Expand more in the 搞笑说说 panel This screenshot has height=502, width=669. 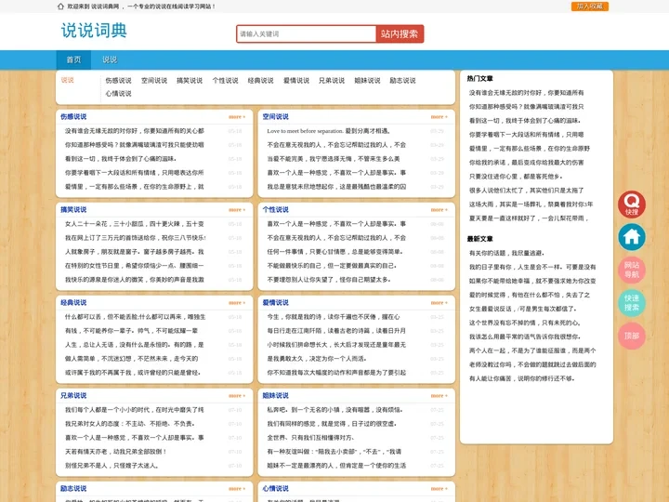click(237, 209)
